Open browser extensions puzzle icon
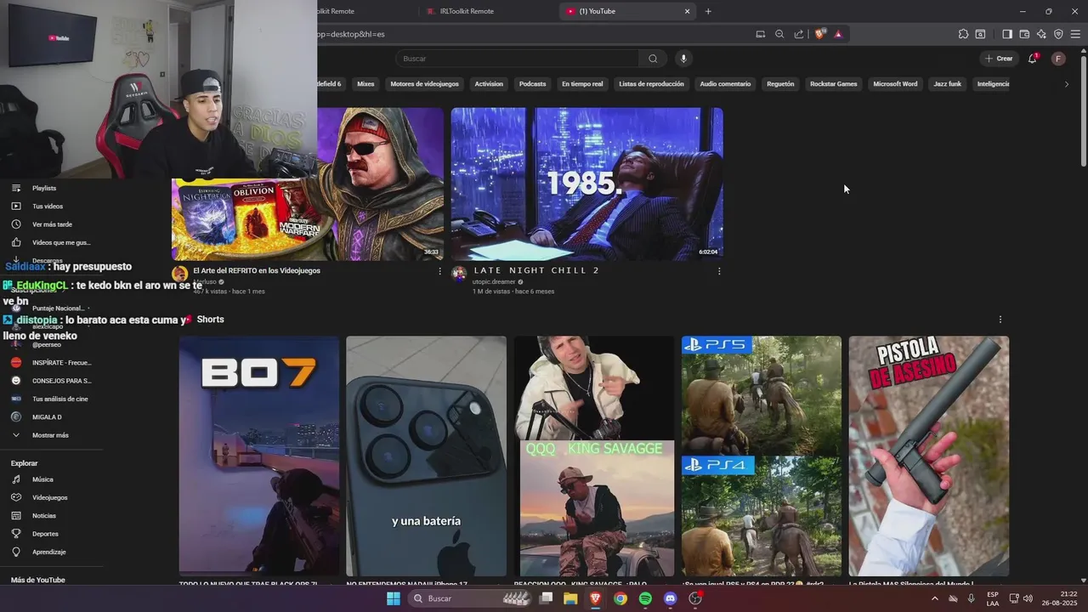This screenshot has height=612, width=1088. [x=963, y=34]
